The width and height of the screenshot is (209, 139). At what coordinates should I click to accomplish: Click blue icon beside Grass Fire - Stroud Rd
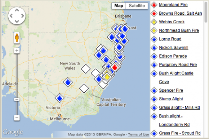[154, 133]
